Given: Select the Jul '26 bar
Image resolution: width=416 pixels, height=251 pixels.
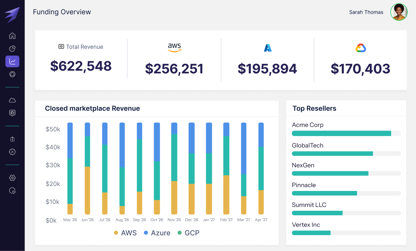Looking at the screenshot, I should 105,168.
